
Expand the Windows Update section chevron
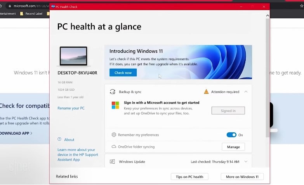pos(246,162)
